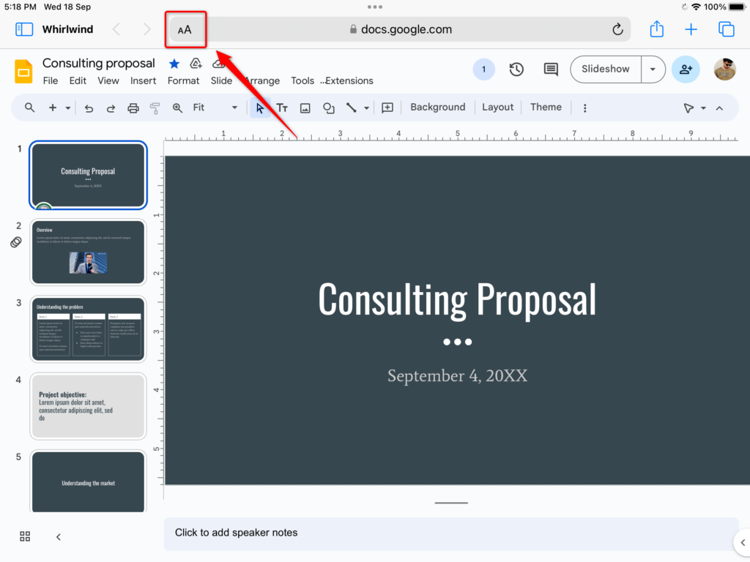750x562 pixels.
Task: Select the cursor selection tool
Action: (260, 108)
